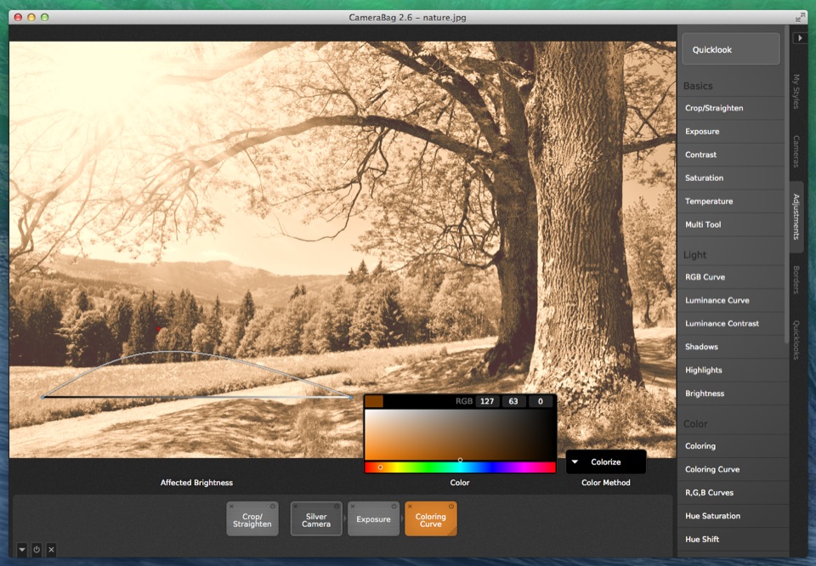Clear all adjustments with the tray x icon
Image resolution: width=816 pixels, height=566 pixels.
pyautogui.click(x=51, y=549)
